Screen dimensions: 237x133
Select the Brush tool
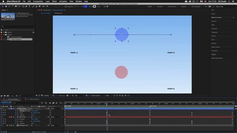[33, 7]
